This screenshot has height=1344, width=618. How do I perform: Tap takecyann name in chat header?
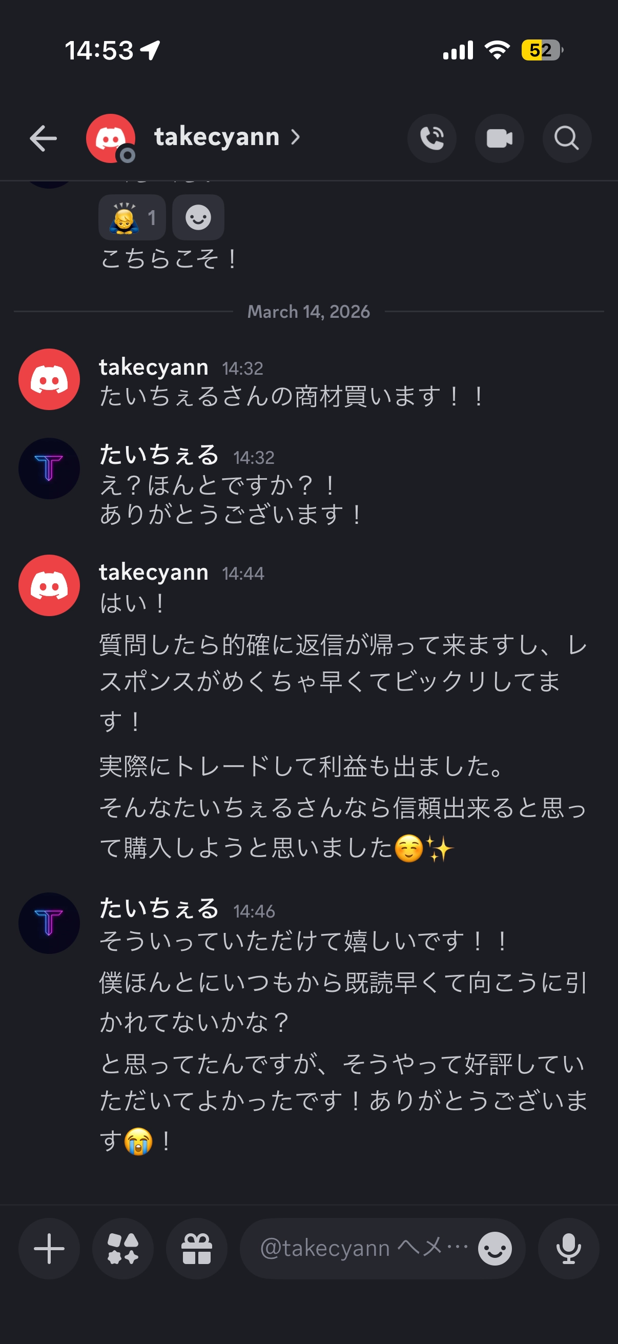coord(216,137)
